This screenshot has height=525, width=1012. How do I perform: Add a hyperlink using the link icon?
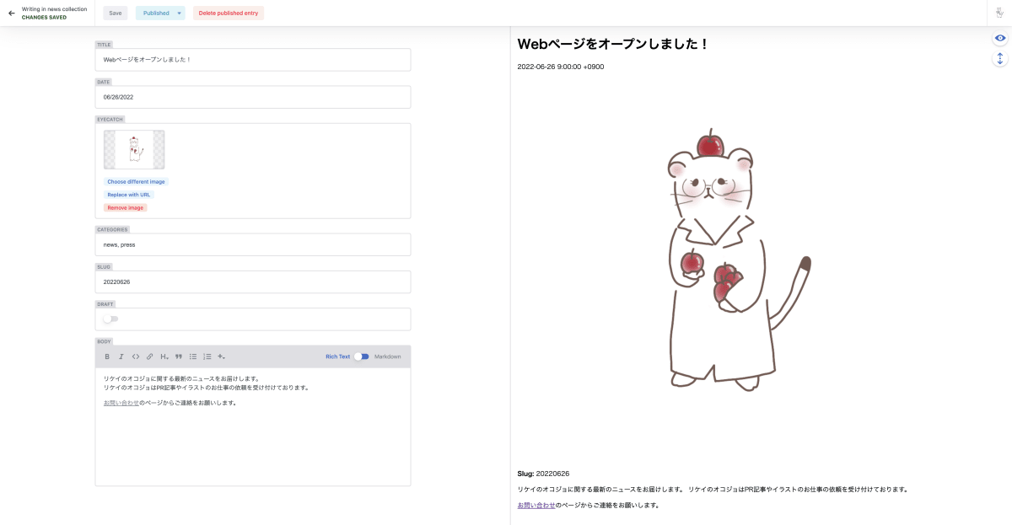150,356
